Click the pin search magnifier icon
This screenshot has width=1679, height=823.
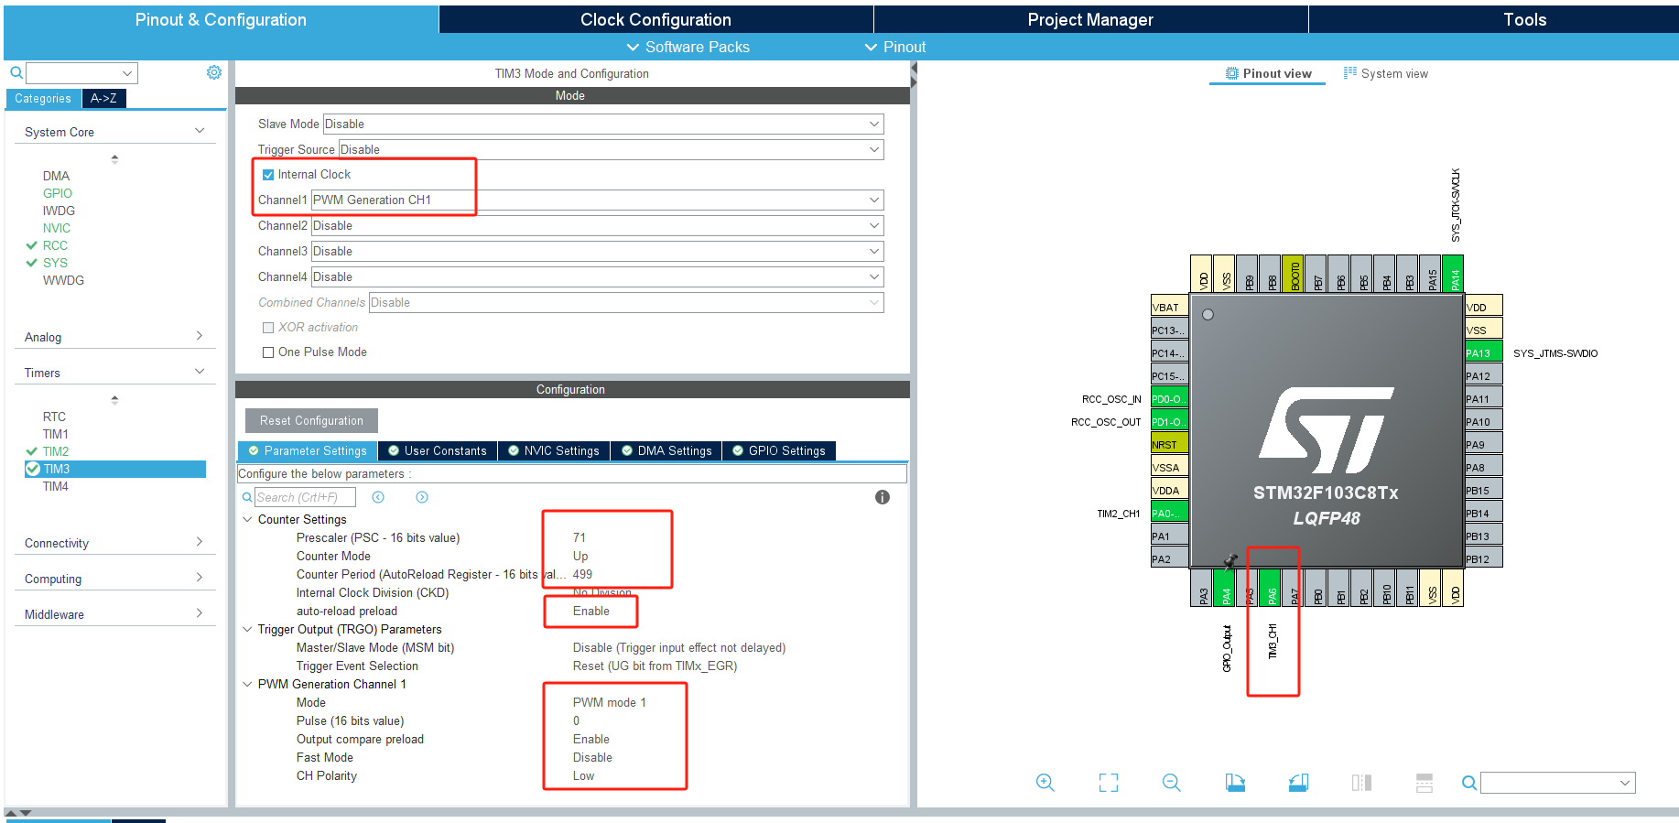pos(1468,783)
